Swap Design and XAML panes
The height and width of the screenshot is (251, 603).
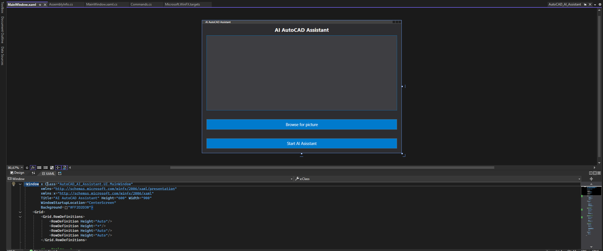[34, 173]
